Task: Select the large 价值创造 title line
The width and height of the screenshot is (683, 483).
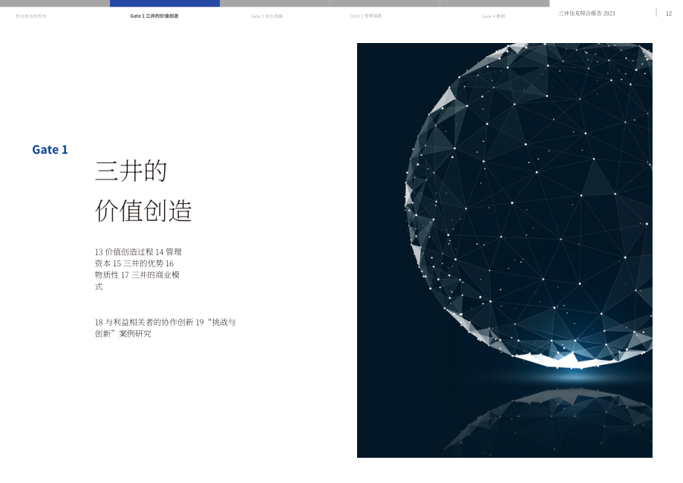Action: pos(143,211)
